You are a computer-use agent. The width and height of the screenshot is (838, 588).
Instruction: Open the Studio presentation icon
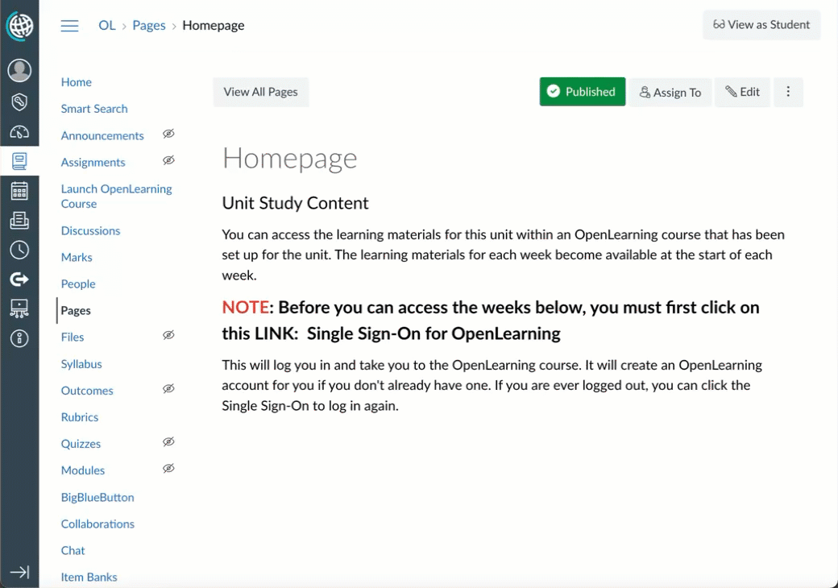tap(19, 308)
